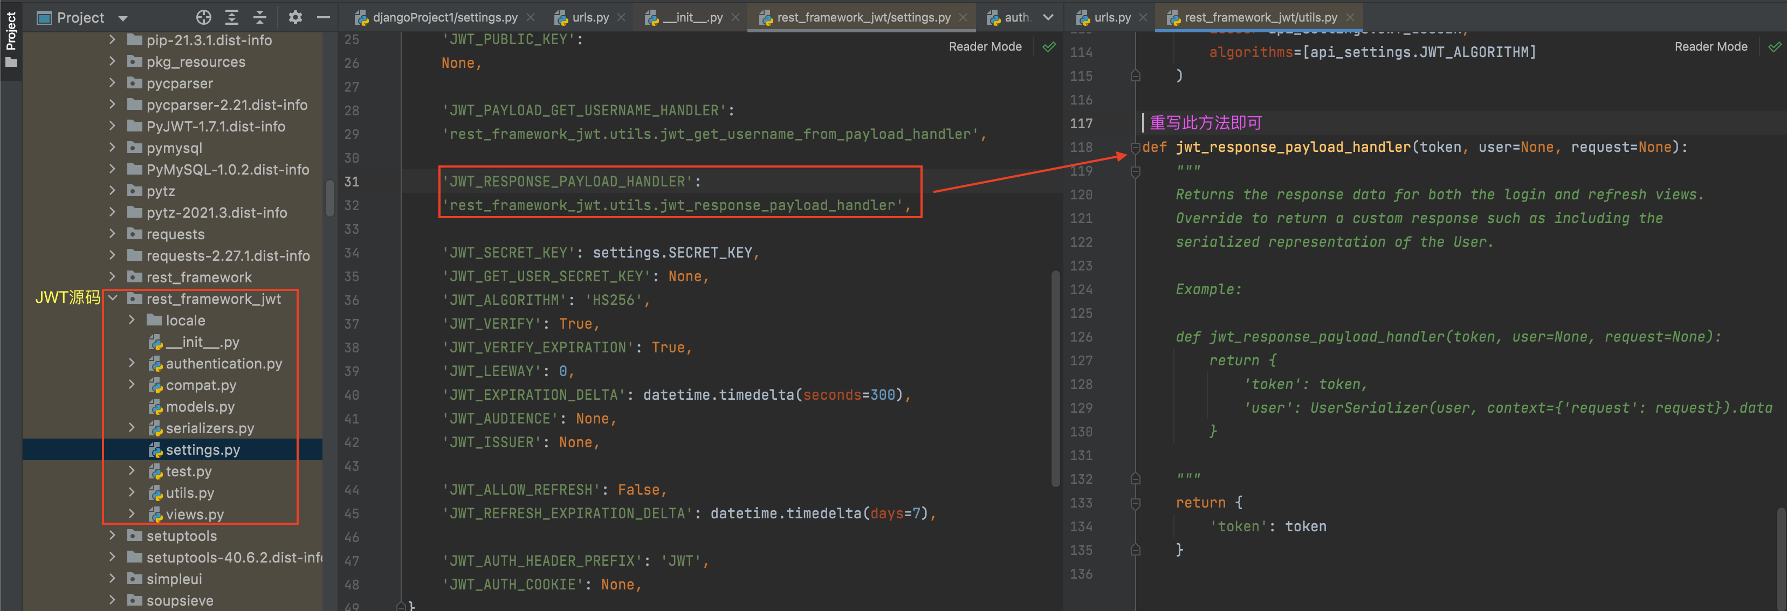Expand the locale folder
The width and height of the screenshot is (1787, 611).
(132, 320)
